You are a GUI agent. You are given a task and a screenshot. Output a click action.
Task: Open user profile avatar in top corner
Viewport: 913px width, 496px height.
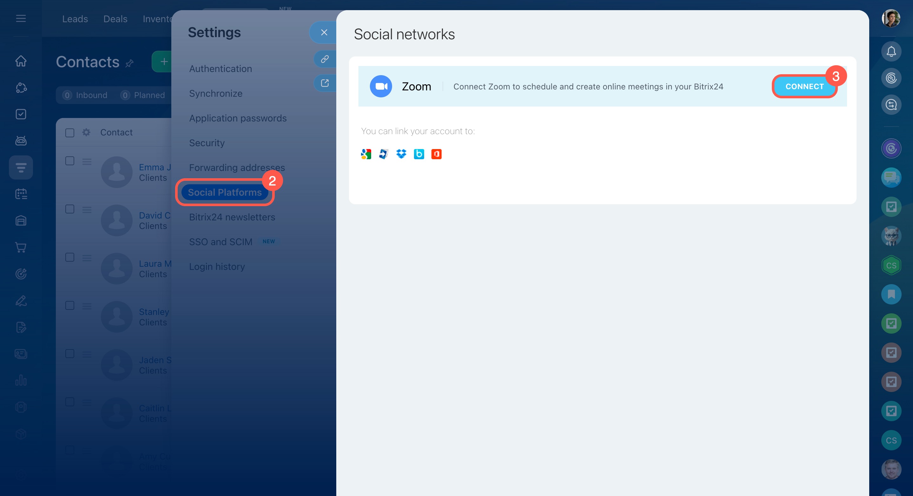[891, 18]
